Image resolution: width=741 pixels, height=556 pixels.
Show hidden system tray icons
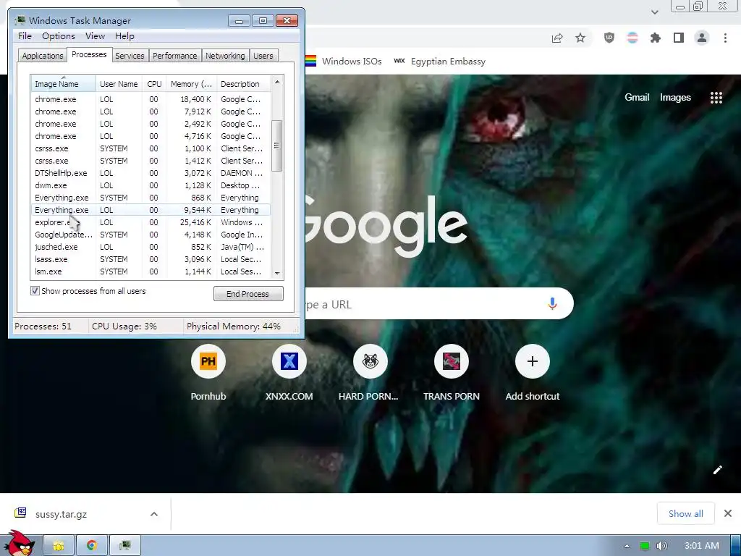pyautogui.click(x=627, y=546)
